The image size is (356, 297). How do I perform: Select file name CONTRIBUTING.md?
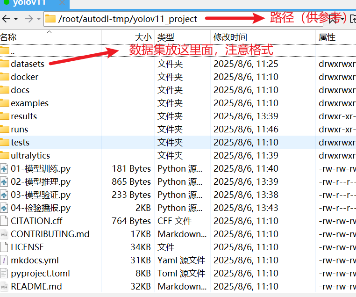(50, 234)
